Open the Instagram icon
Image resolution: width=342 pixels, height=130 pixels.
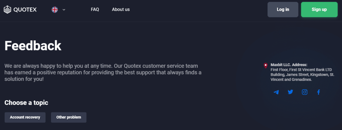[305, 92]
